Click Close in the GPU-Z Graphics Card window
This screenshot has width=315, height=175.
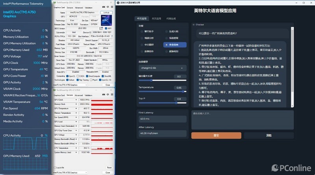click(x=107, y=85)
